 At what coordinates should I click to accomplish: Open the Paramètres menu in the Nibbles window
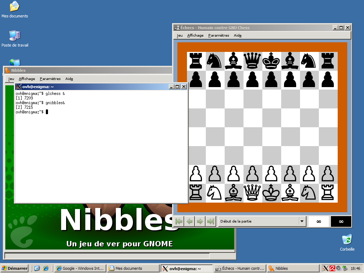pos(50,79)
